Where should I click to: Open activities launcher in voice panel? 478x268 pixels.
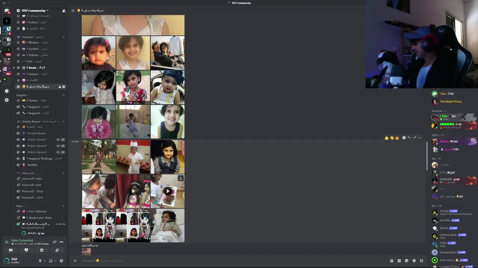coord(42,250)
